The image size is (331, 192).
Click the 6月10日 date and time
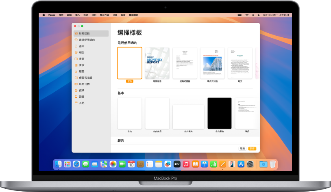(276, 15)
